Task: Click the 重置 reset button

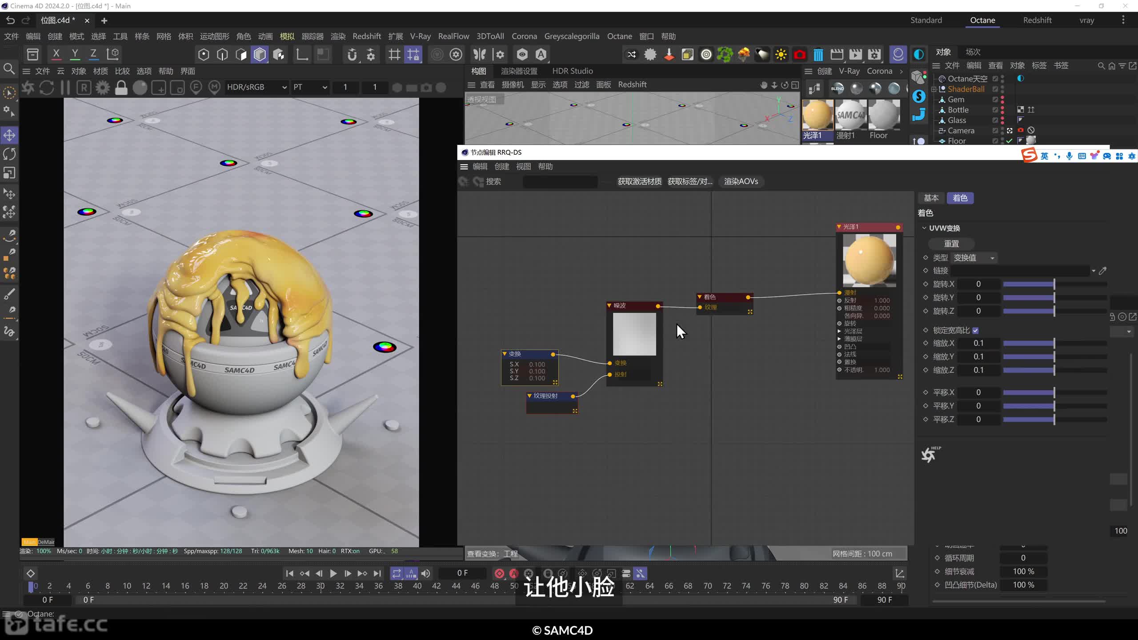Action: [951, 244]
